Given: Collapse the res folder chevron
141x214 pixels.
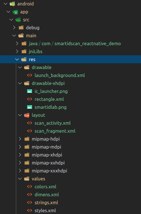Looking at the screenshot, I should [x=17, y=60].
